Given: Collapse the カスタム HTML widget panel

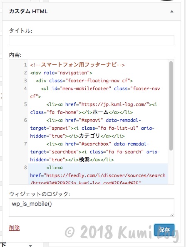Looking at the screenshot, I should pos(172,11).
